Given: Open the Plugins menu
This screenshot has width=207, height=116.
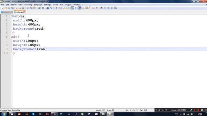Looking at the screenshot, I should [68, 5].
